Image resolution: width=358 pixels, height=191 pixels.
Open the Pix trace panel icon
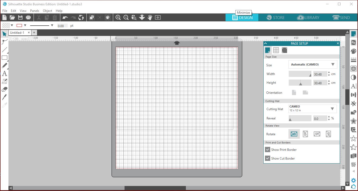point(354,43)
